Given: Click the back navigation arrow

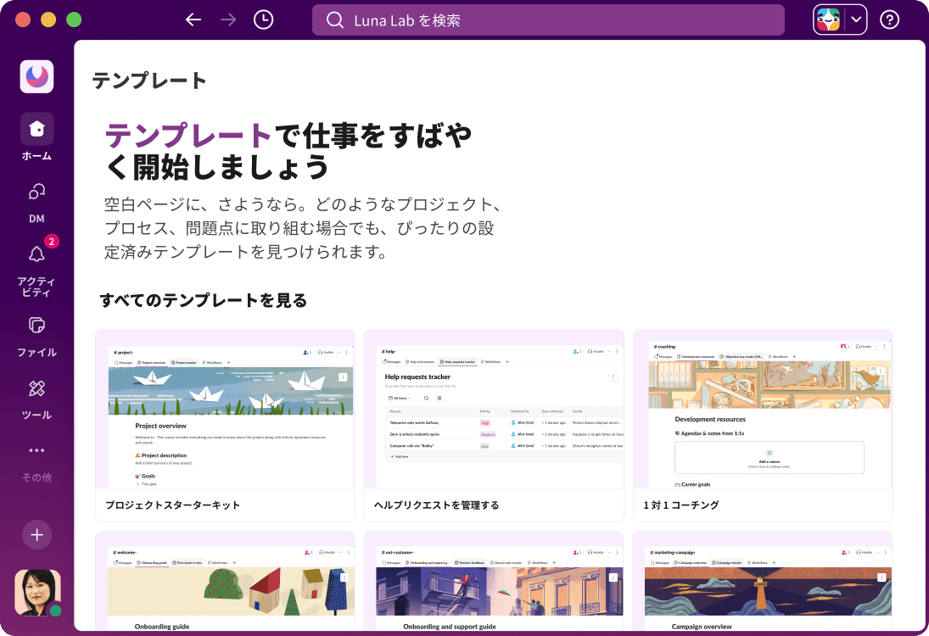Looking at the screenshot, I should pyautogui.click(x=193, y=19).
